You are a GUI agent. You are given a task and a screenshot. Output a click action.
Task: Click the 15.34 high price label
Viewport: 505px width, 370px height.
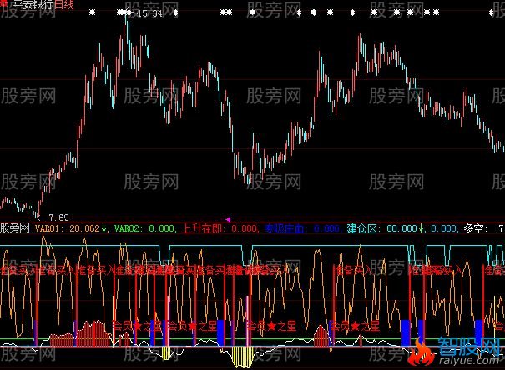pos(149,13)
